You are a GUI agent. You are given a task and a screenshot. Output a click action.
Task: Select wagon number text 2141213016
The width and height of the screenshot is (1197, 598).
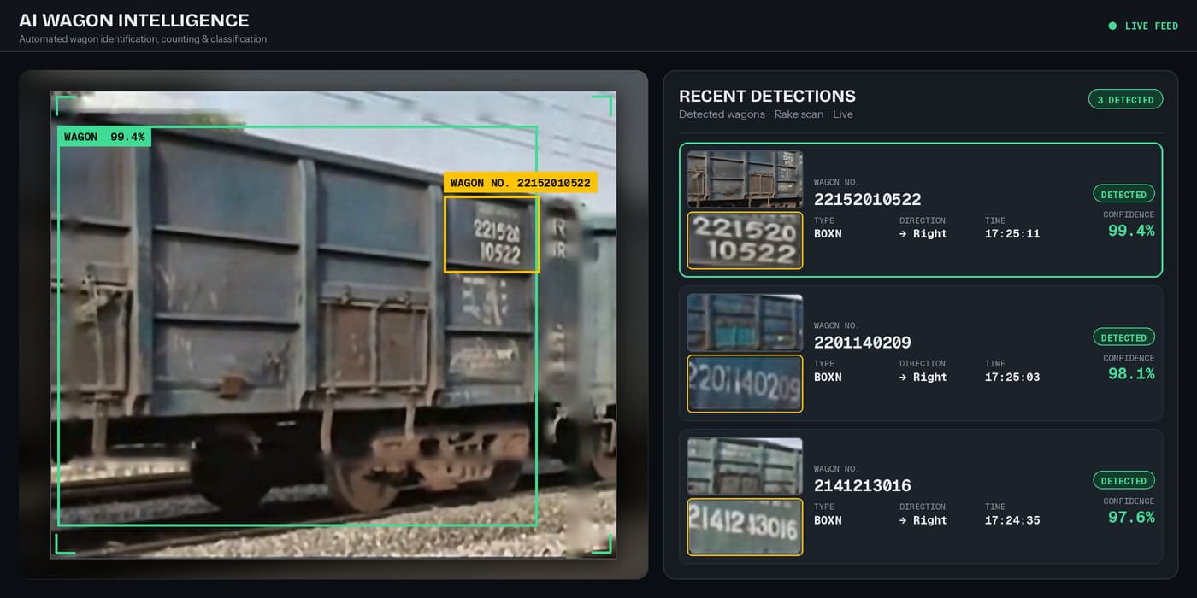coord(862,486)
